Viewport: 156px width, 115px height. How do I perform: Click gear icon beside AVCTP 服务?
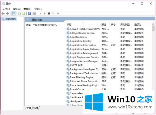click(x=68, y=65)
